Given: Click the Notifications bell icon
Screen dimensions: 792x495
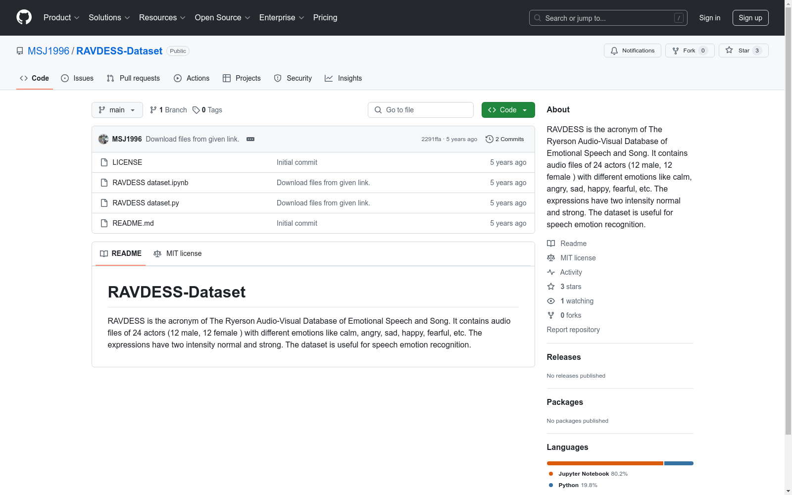Looking at the screenshot, I should (x=614, y=50).
